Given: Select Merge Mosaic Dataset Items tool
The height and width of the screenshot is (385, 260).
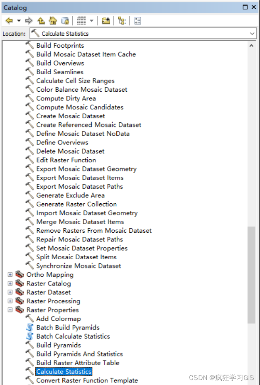Looking at the screenshot, I should click(x=80, y=222).
